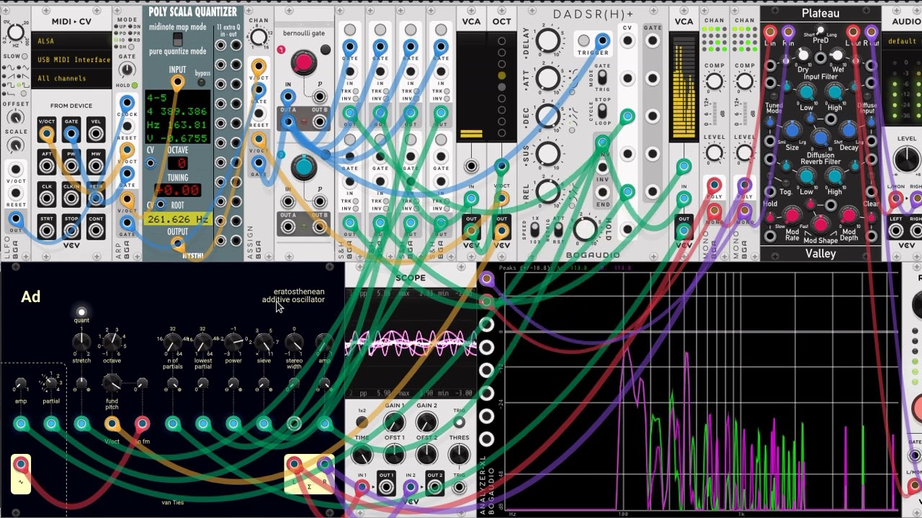Click the AFT jack on MIDI-CV
Screen dimensions: 922x518
(x=47, y=166)
